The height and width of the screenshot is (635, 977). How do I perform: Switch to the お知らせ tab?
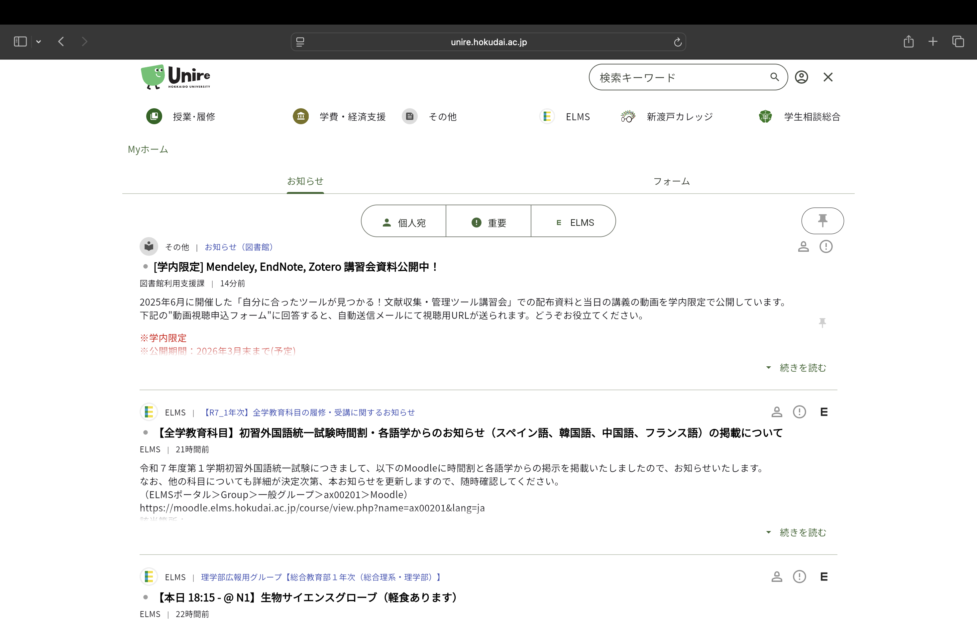pos(305,181)
